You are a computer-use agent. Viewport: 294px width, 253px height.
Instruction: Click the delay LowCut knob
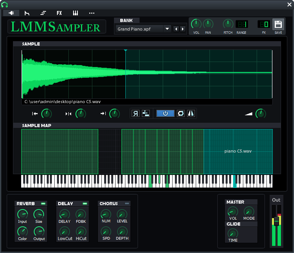click(x=65, y=231)
